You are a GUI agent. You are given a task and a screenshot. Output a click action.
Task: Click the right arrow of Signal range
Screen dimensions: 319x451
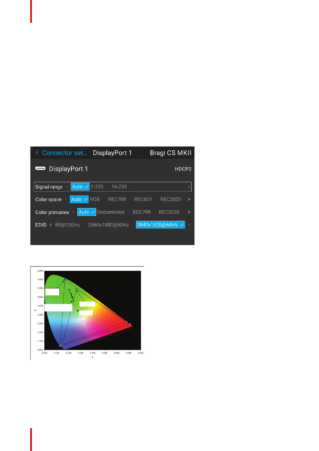(189, 187)
